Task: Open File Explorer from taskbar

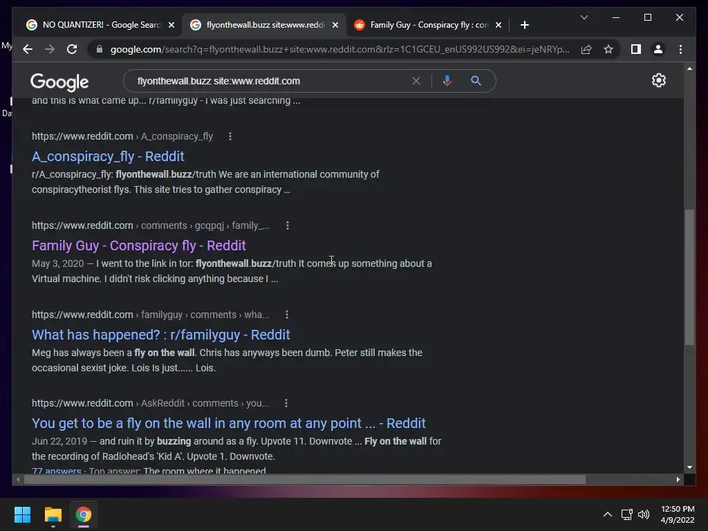Action: point(53,514)
